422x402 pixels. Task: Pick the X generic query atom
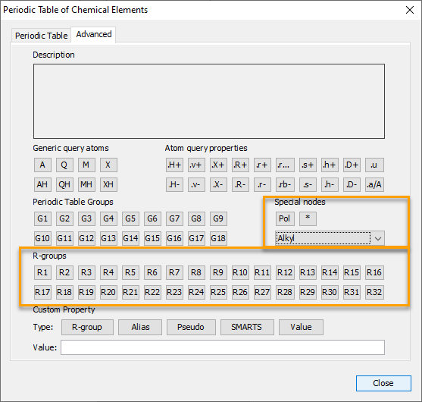pyautogui.click(x=108, y=165)
